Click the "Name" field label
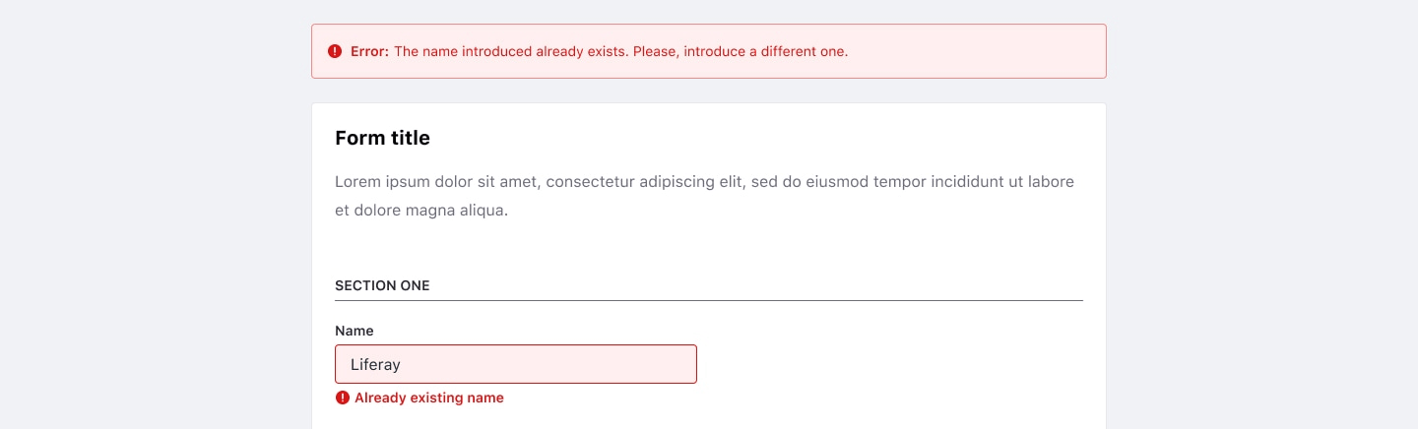The image size is (1418, 429). (354, 331)
